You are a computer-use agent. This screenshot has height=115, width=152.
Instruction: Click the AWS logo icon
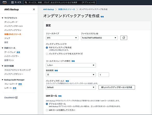point(5,2)
